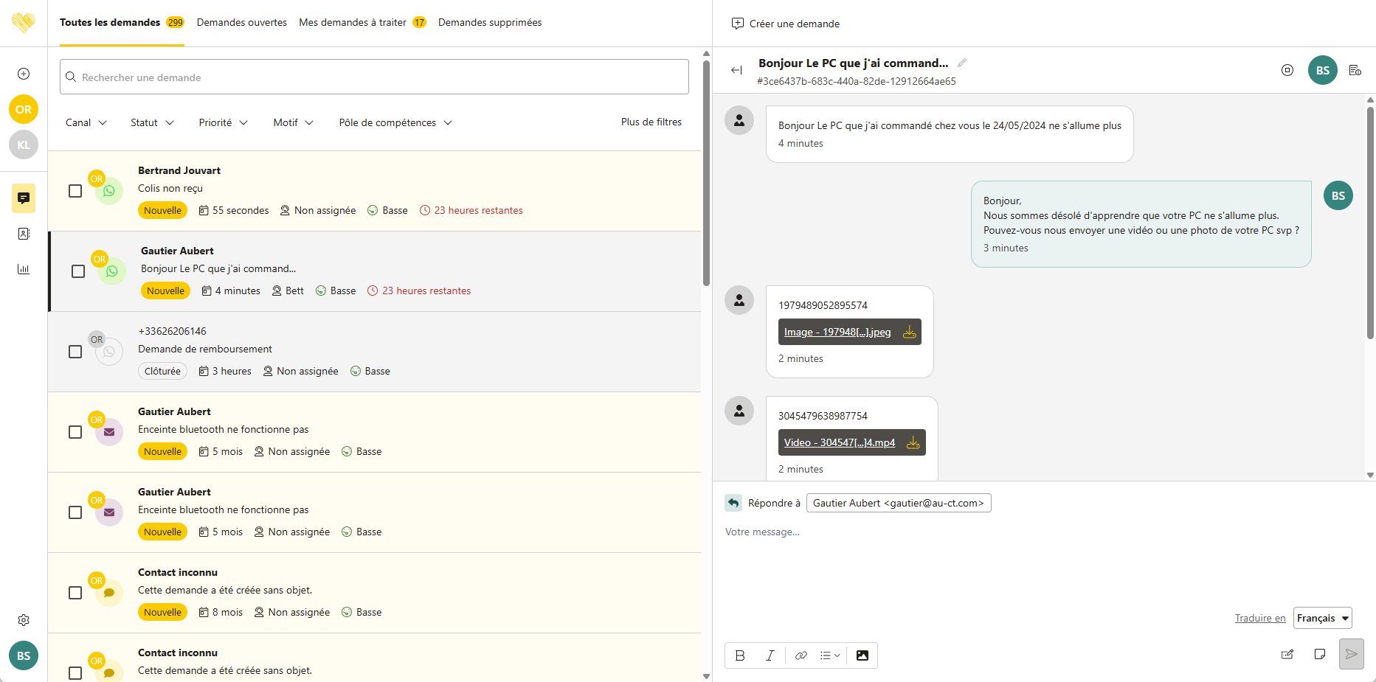Focus the Rechercher une demande field
The width and height of the screenshot is (1376, 682).
pos(374,77)
